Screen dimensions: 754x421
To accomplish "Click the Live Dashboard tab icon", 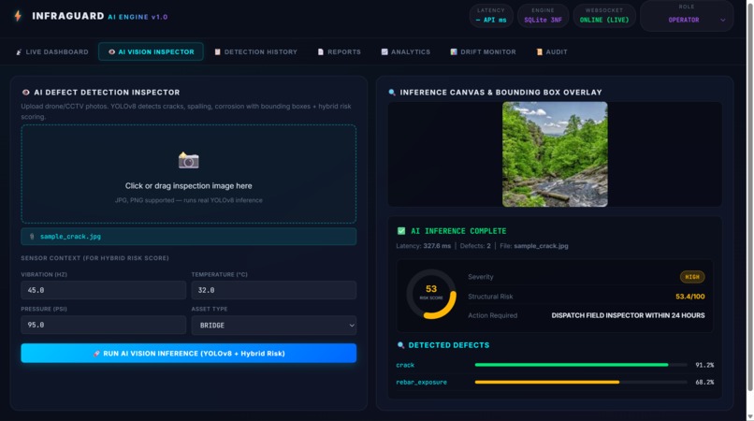I will click(x=19, y=52).
